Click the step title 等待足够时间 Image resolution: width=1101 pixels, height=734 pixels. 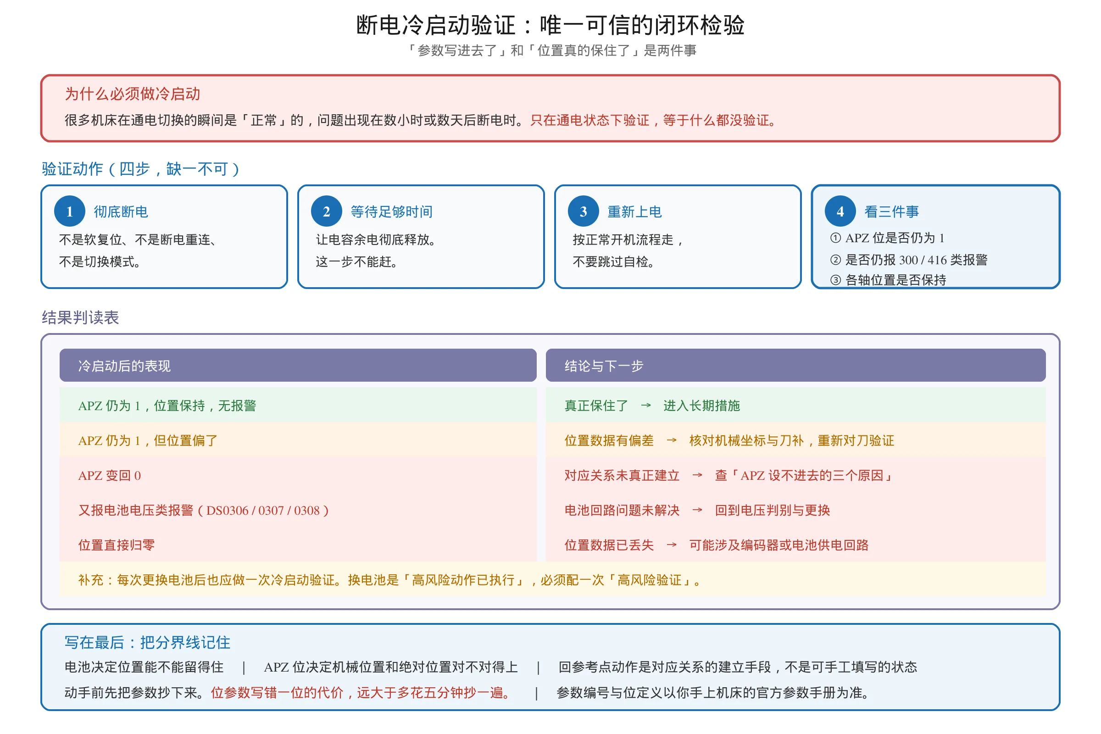point(392,212)
